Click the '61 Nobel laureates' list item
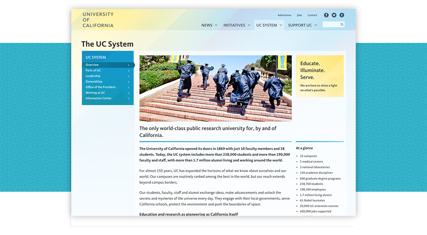This screenshot has height=235, width=427. point(313,200)
